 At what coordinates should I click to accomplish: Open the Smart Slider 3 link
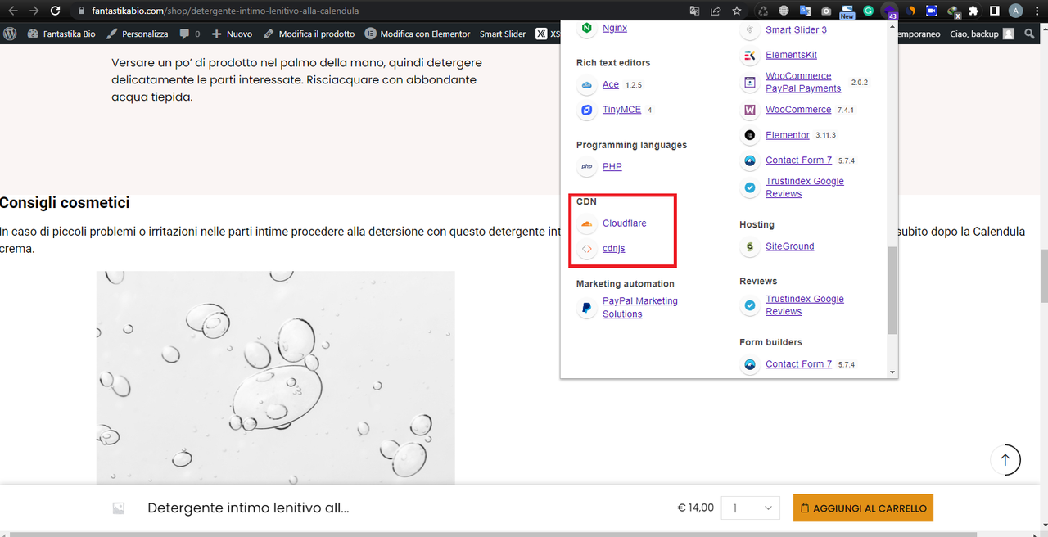[796, 29]
